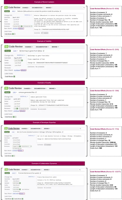
Task: Copy the 'Refactor QMouseEvent' subject using the copy icon
Action: tap(61, 11)
